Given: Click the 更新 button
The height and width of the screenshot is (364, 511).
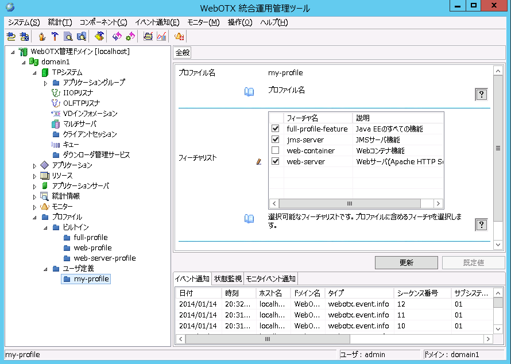Looking at the screenshot, I should (407, 262).
